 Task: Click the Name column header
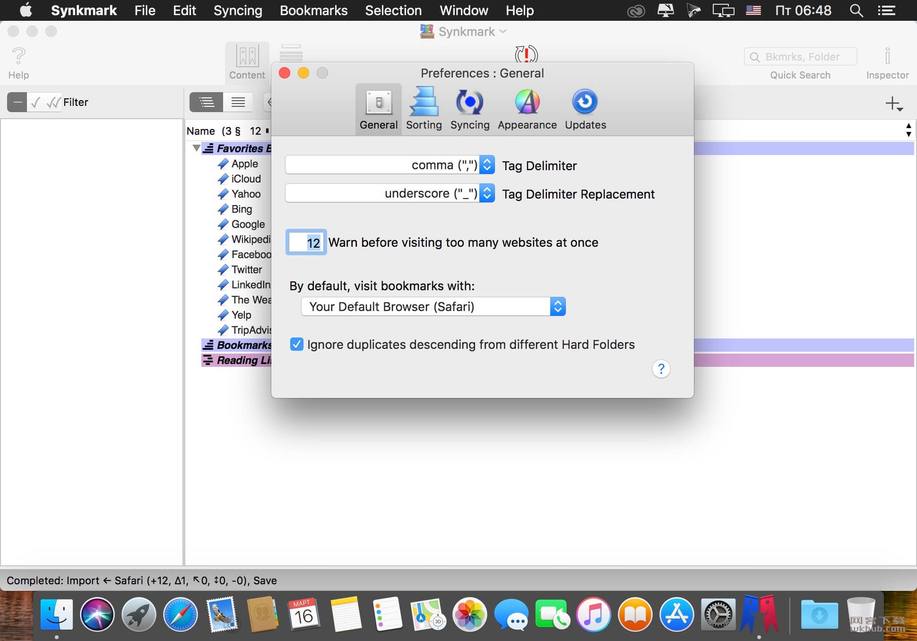(200, 131)
